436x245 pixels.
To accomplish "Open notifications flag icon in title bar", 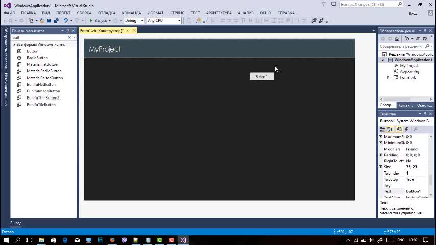I will [323, 5].
